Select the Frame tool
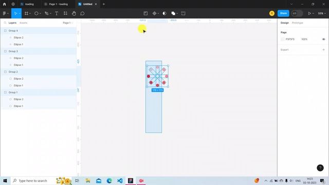This screenshot has width=329, height=185. pos(26,13)
